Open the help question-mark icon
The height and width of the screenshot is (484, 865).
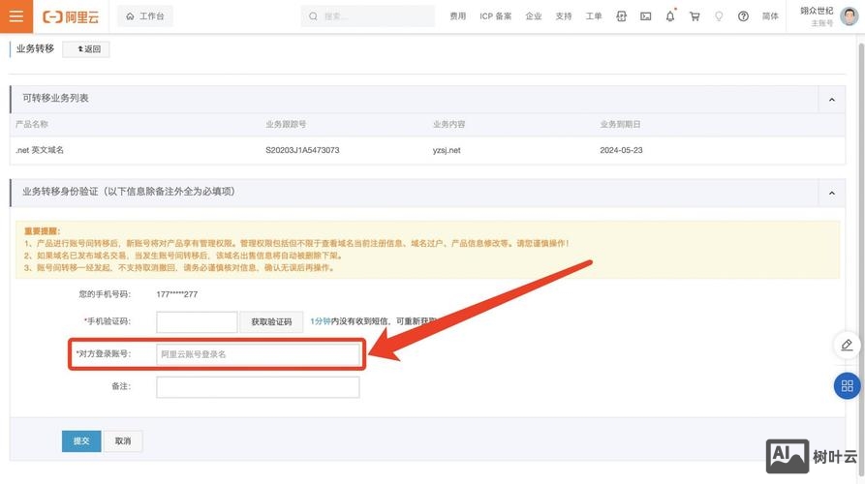[x=743, y=16]
